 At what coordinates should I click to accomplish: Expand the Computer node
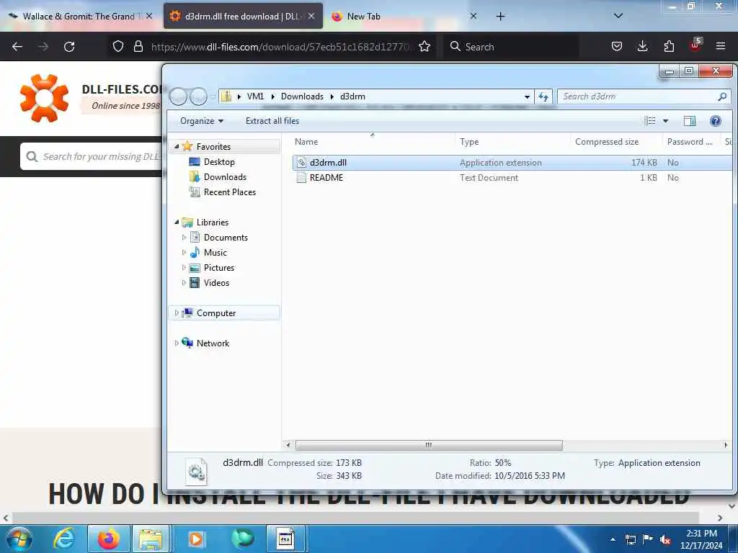[x=177, y=313]
